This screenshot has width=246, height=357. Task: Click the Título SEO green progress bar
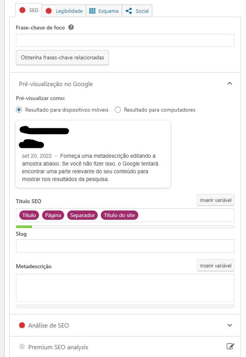click(24, 226)
